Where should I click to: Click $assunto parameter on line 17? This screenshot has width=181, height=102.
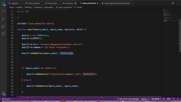(69, 29)
